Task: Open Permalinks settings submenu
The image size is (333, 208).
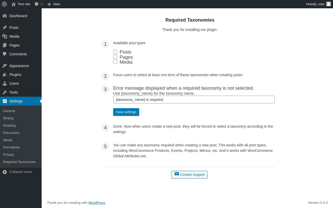Action: [x=11, y=147]
